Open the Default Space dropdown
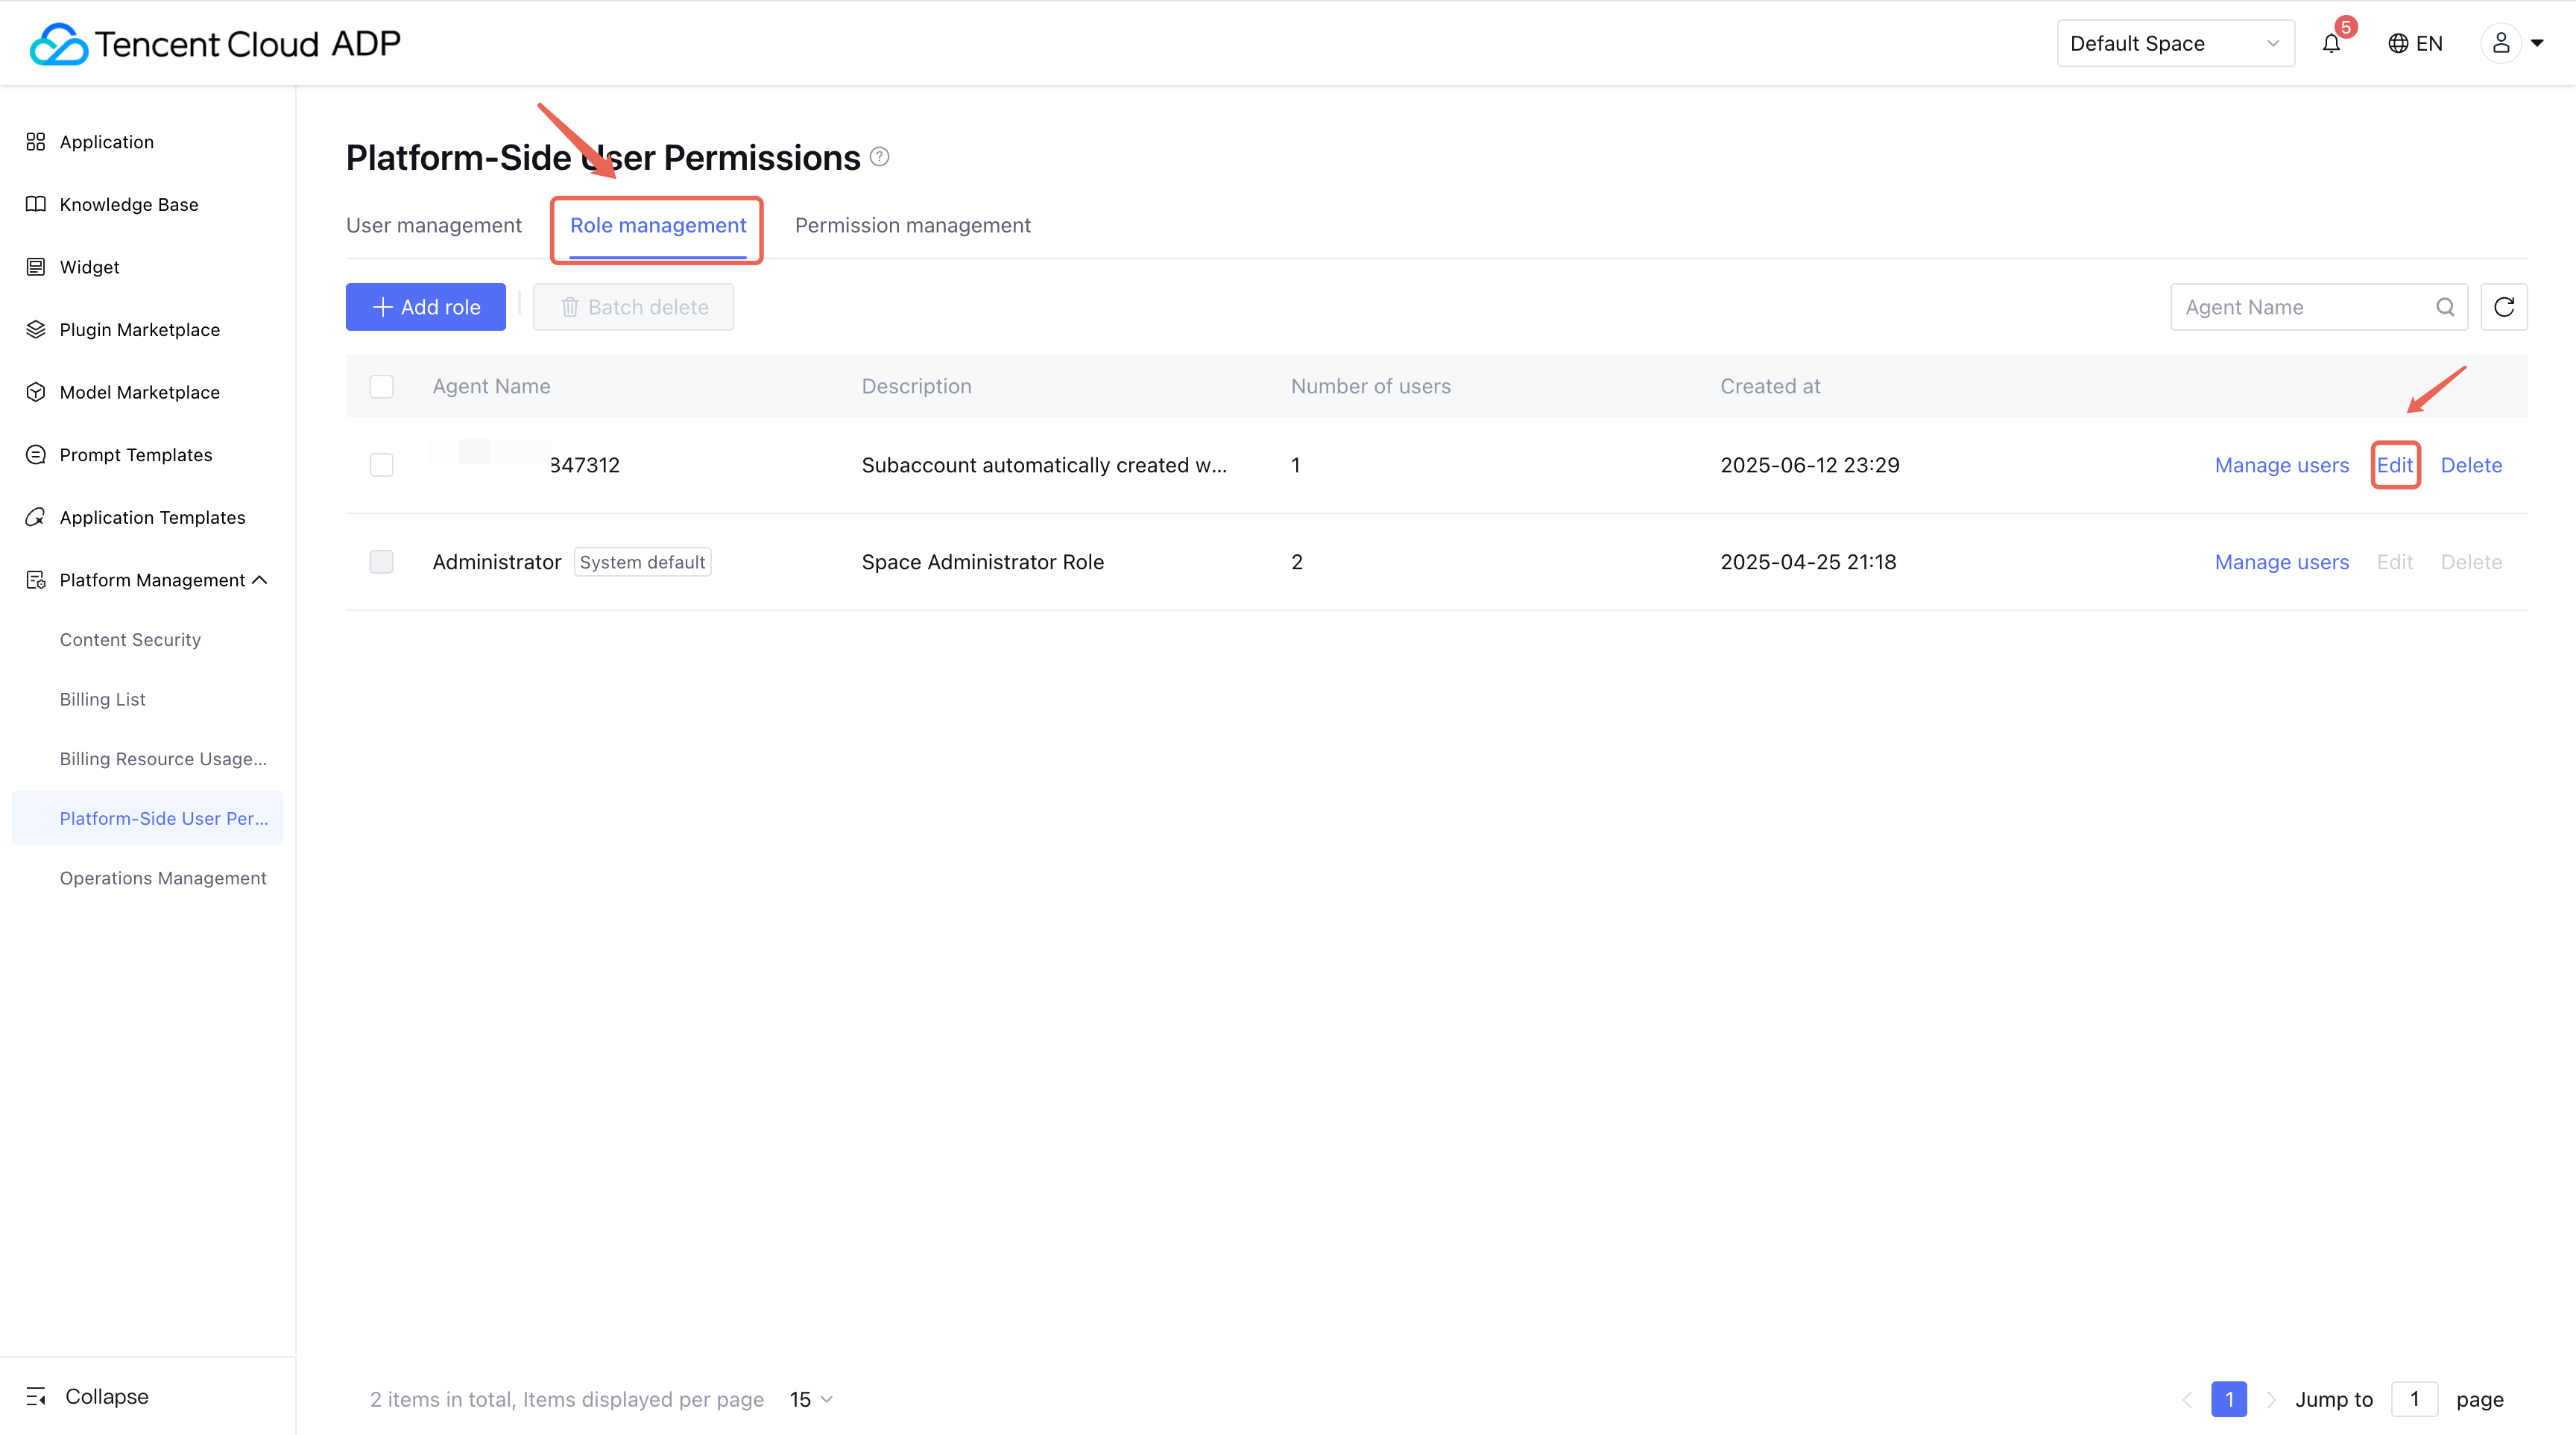2576x1435 pixels. 2174,44
